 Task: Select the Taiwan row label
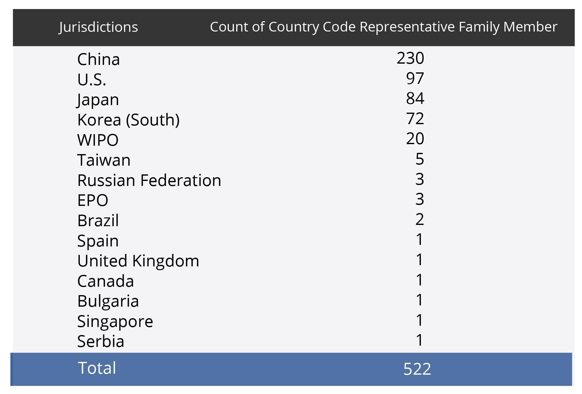point(104,160)
